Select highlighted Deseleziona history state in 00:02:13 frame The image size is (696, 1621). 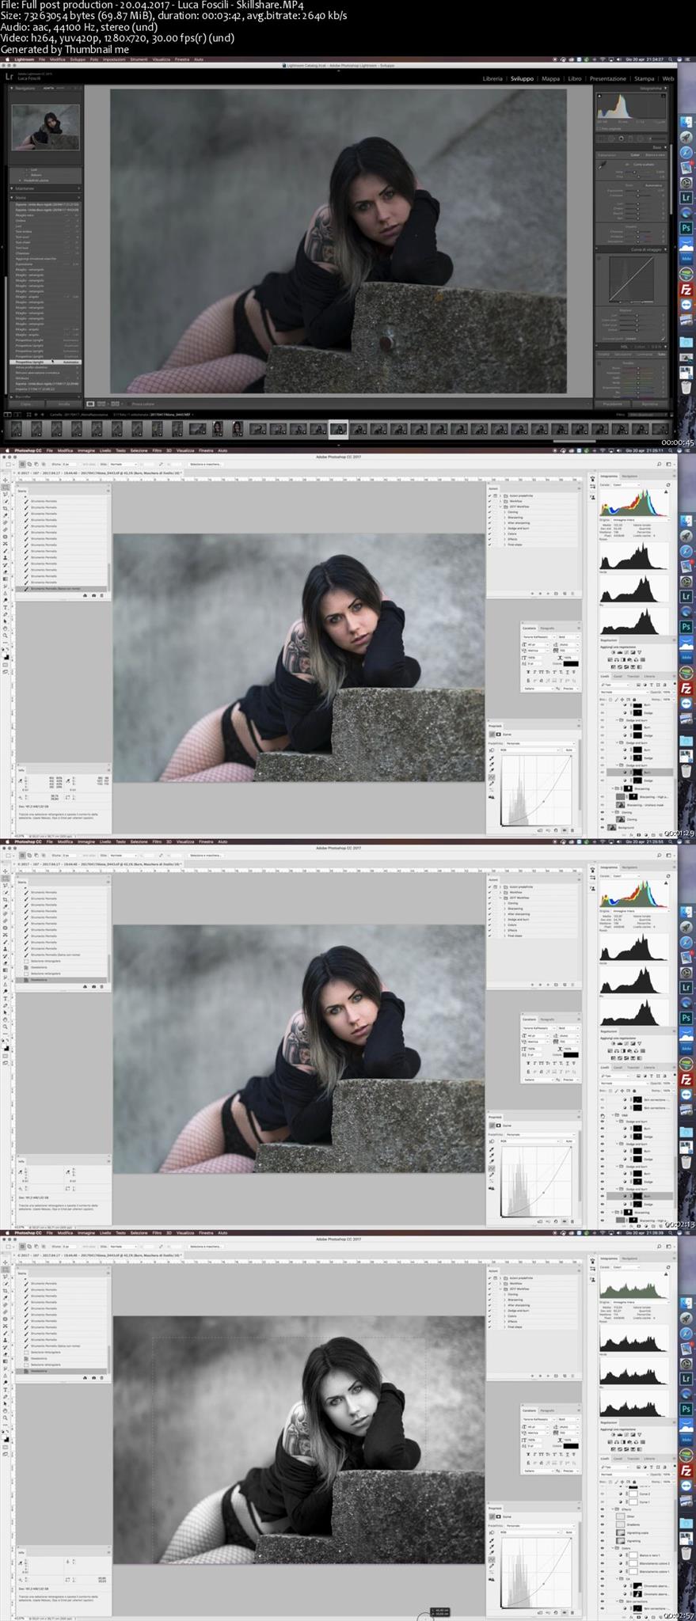tap(61, 980)
